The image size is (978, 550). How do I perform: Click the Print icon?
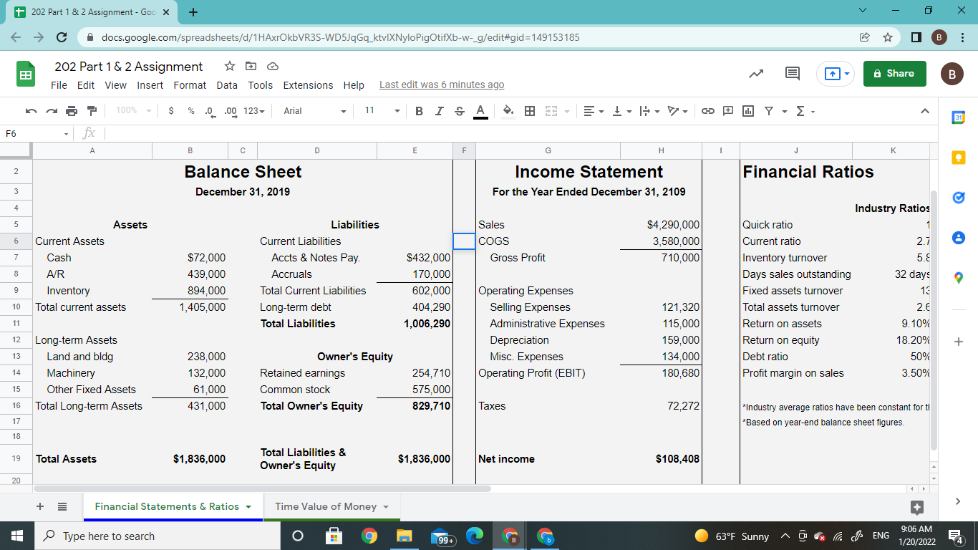(72, 111)
